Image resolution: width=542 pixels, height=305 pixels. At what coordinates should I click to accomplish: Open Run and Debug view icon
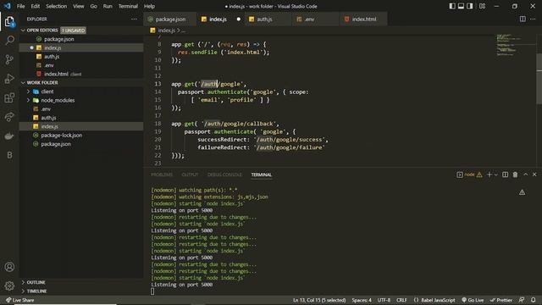click(x=9, y=79)
